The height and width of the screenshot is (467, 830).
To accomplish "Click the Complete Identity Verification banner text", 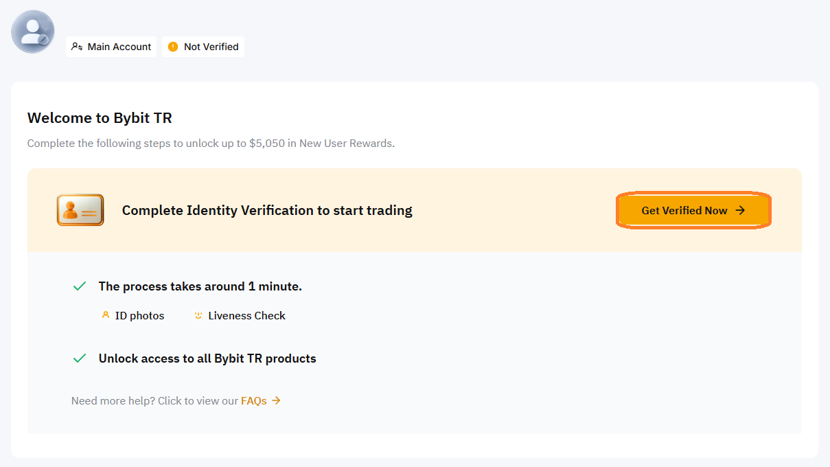I will [267, 210].
